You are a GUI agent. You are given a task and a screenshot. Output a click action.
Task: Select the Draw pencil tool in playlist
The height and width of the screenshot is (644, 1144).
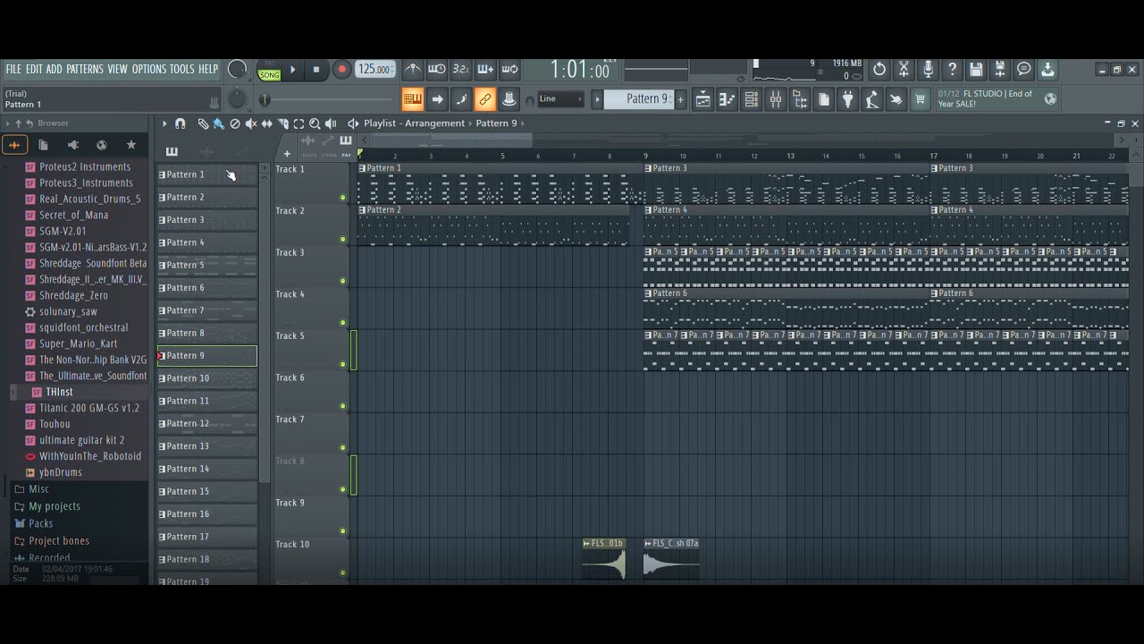click(x=203, y=123)
